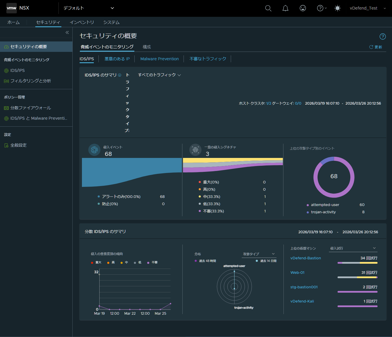The height and width of the screenshot is (337, 392).
Task: Switch to the インベントリ tab
Action: pyautogui.click(x=82, y=22)
